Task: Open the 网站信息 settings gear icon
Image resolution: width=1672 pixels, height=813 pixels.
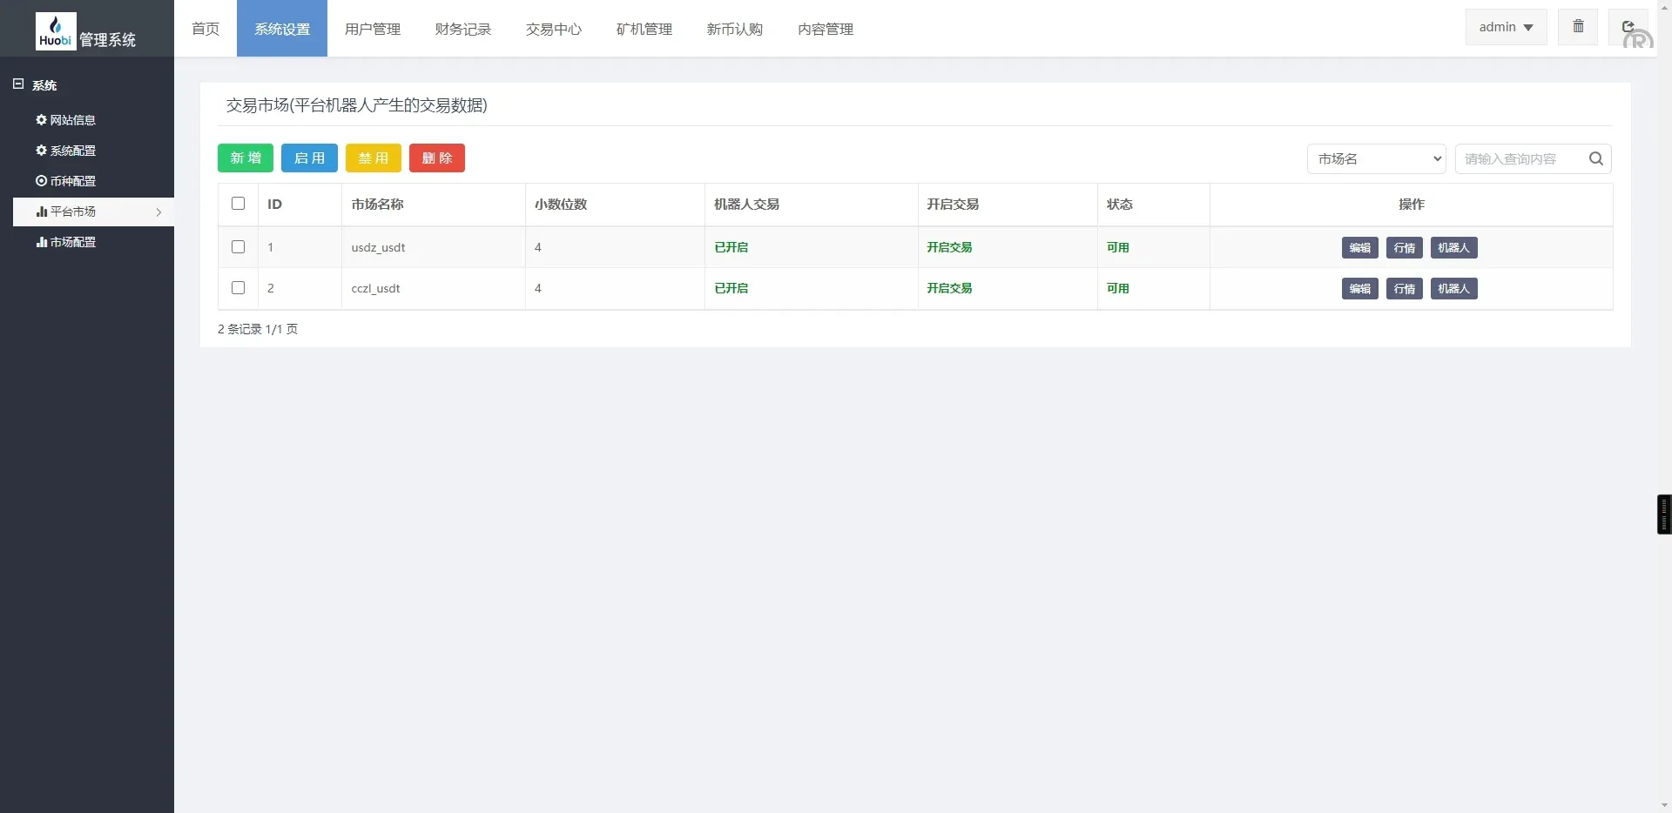Action: click(40, 120)
